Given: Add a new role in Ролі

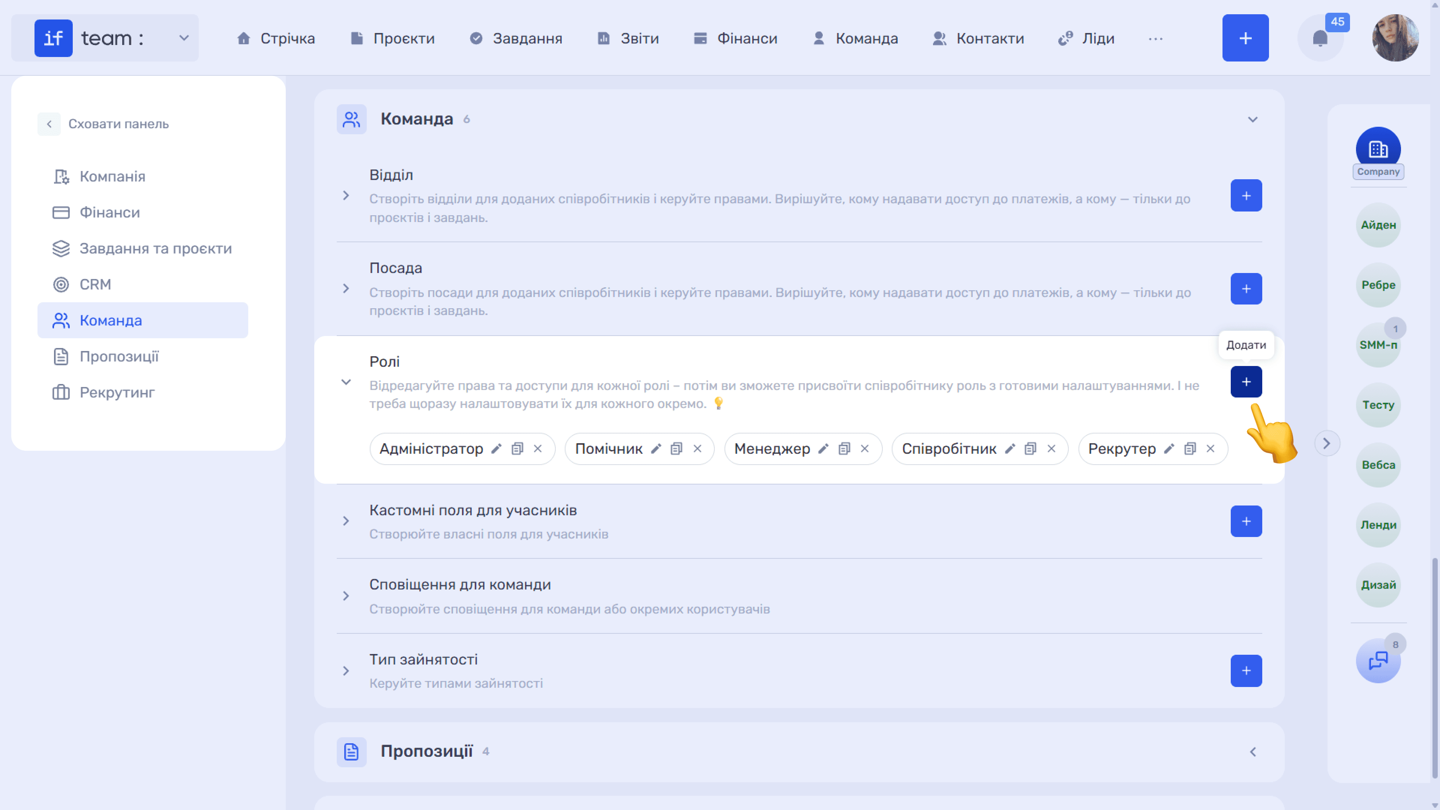Looking at the screenshot, I should pyautogui.click(x=1246, y=382).
